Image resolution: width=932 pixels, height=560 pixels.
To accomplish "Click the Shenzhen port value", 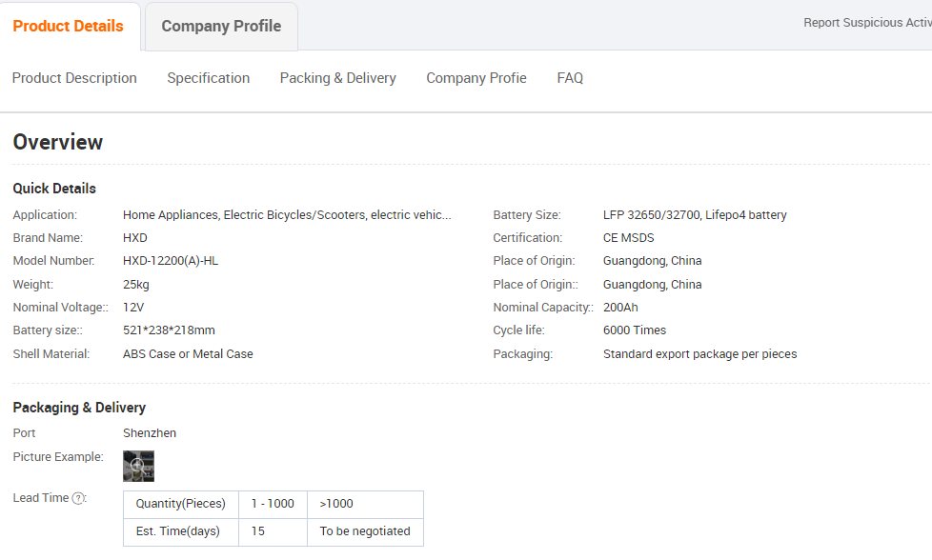I will pos(150,433).
